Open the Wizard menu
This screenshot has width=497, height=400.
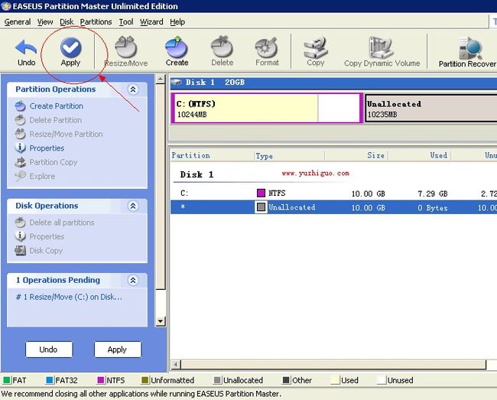(x=151, y=22)
